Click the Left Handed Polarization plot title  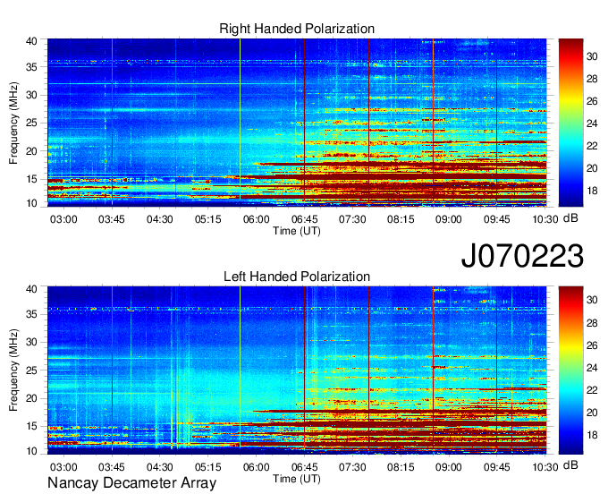click(297, 277)
